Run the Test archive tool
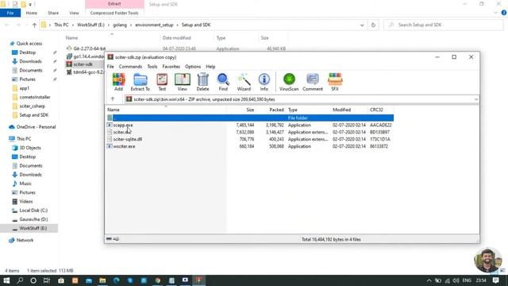The image size is (508, 286). [x=162, y=82]
